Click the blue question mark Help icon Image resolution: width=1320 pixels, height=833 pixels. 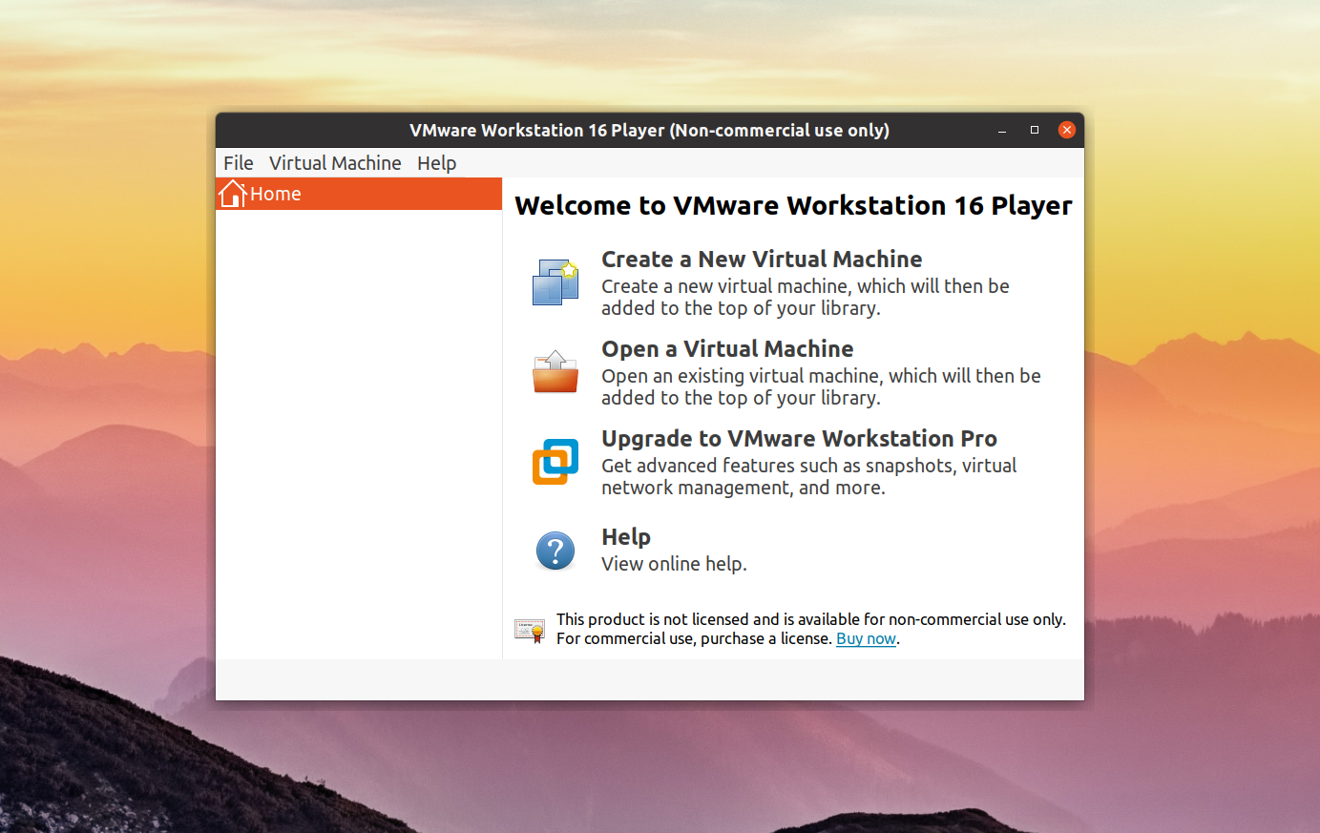pos(555,551)
